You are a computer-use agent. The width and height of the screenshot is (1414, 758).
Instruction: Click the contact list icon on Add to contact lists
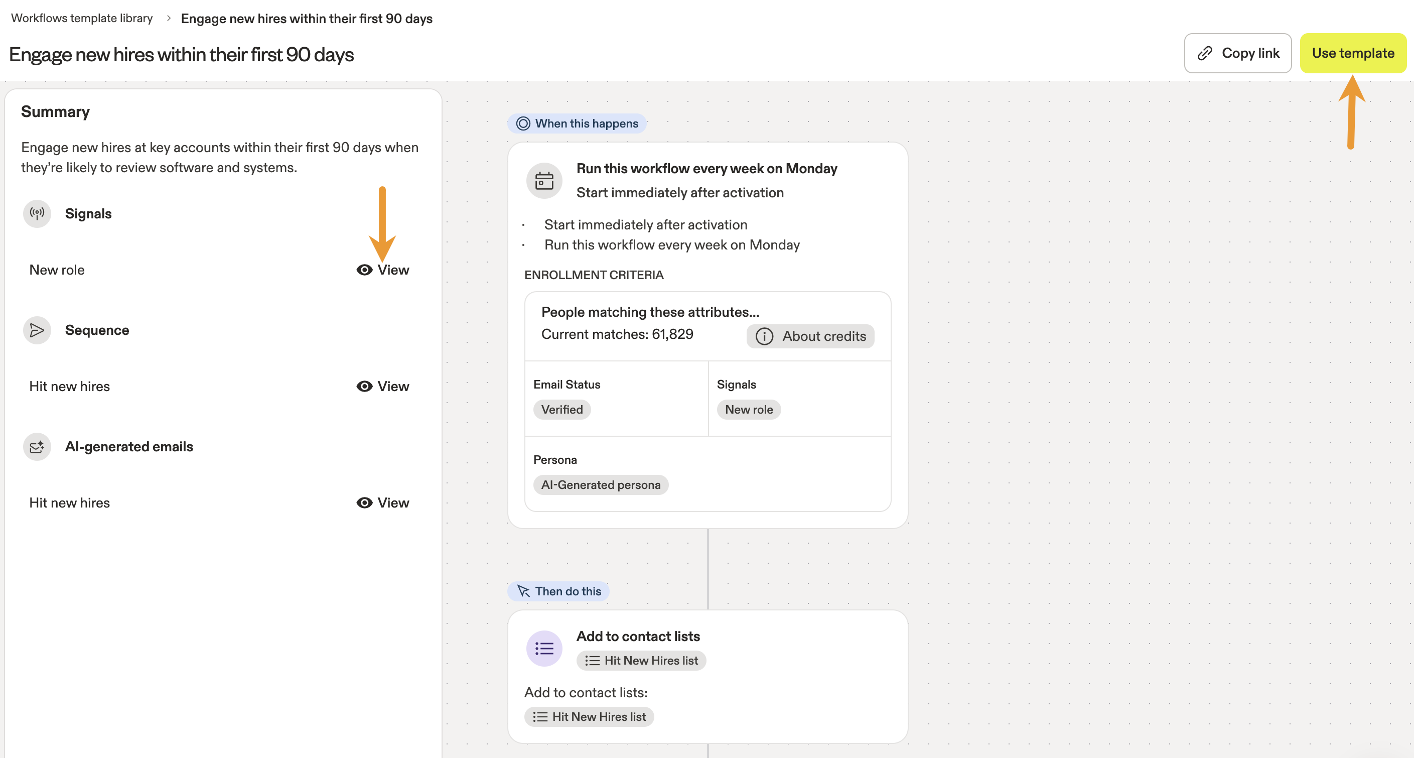[544, 648]
